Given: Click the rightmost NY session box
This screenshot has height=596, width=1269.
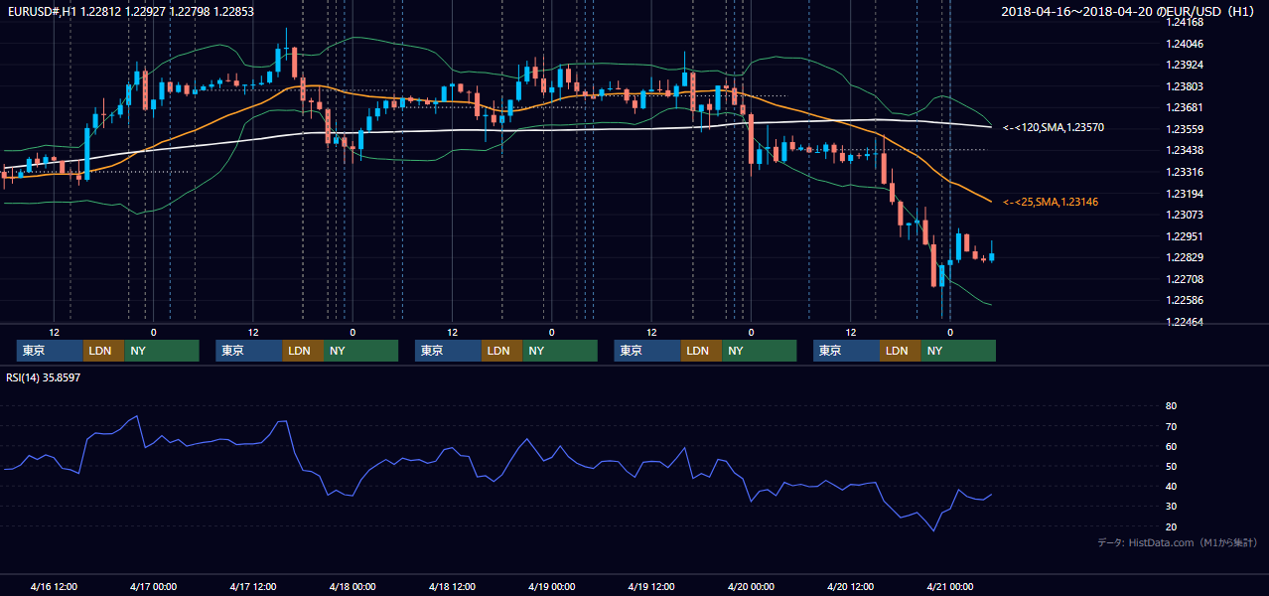Looking at the screenshot, I should click(x=958, y=351).
